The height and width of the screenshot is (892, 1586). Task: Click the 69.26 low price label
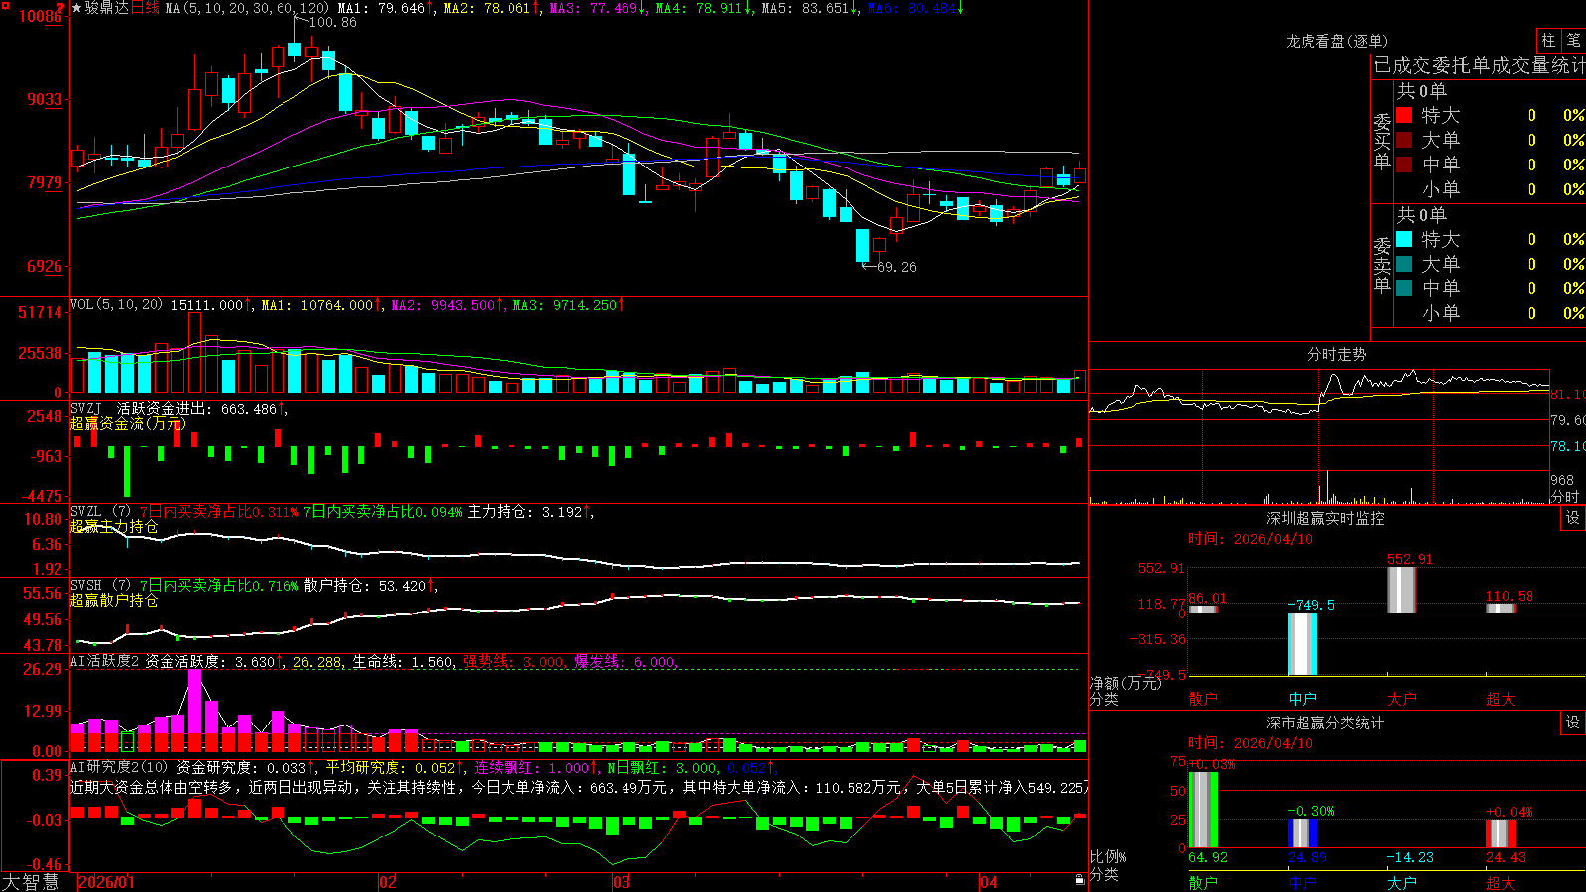click(x=896, y=267)
